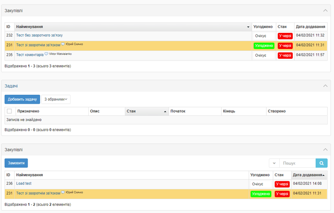Open the '3 обраними' dropdown
Image resolution: width=334 pixels, height=213 pixels.
pos(56,99)
